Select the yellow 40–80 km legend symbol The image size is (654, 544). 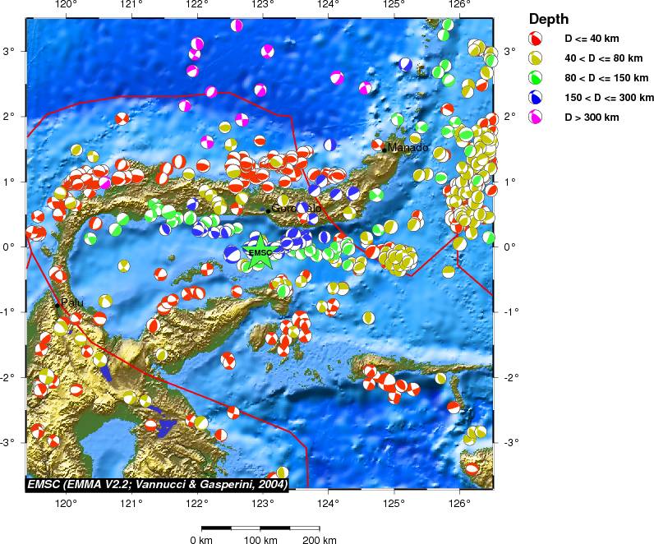pyautogui.click(x=536, y=58)
